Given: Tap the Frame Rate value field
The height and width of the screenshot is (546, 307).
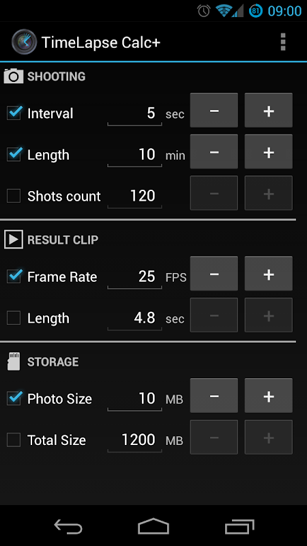Looking at the screenshot, I should click(x=134, y=277).
